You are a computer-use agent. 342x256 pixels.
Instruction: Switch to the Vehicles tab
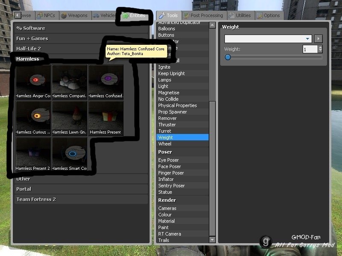[x=104, y=15]
